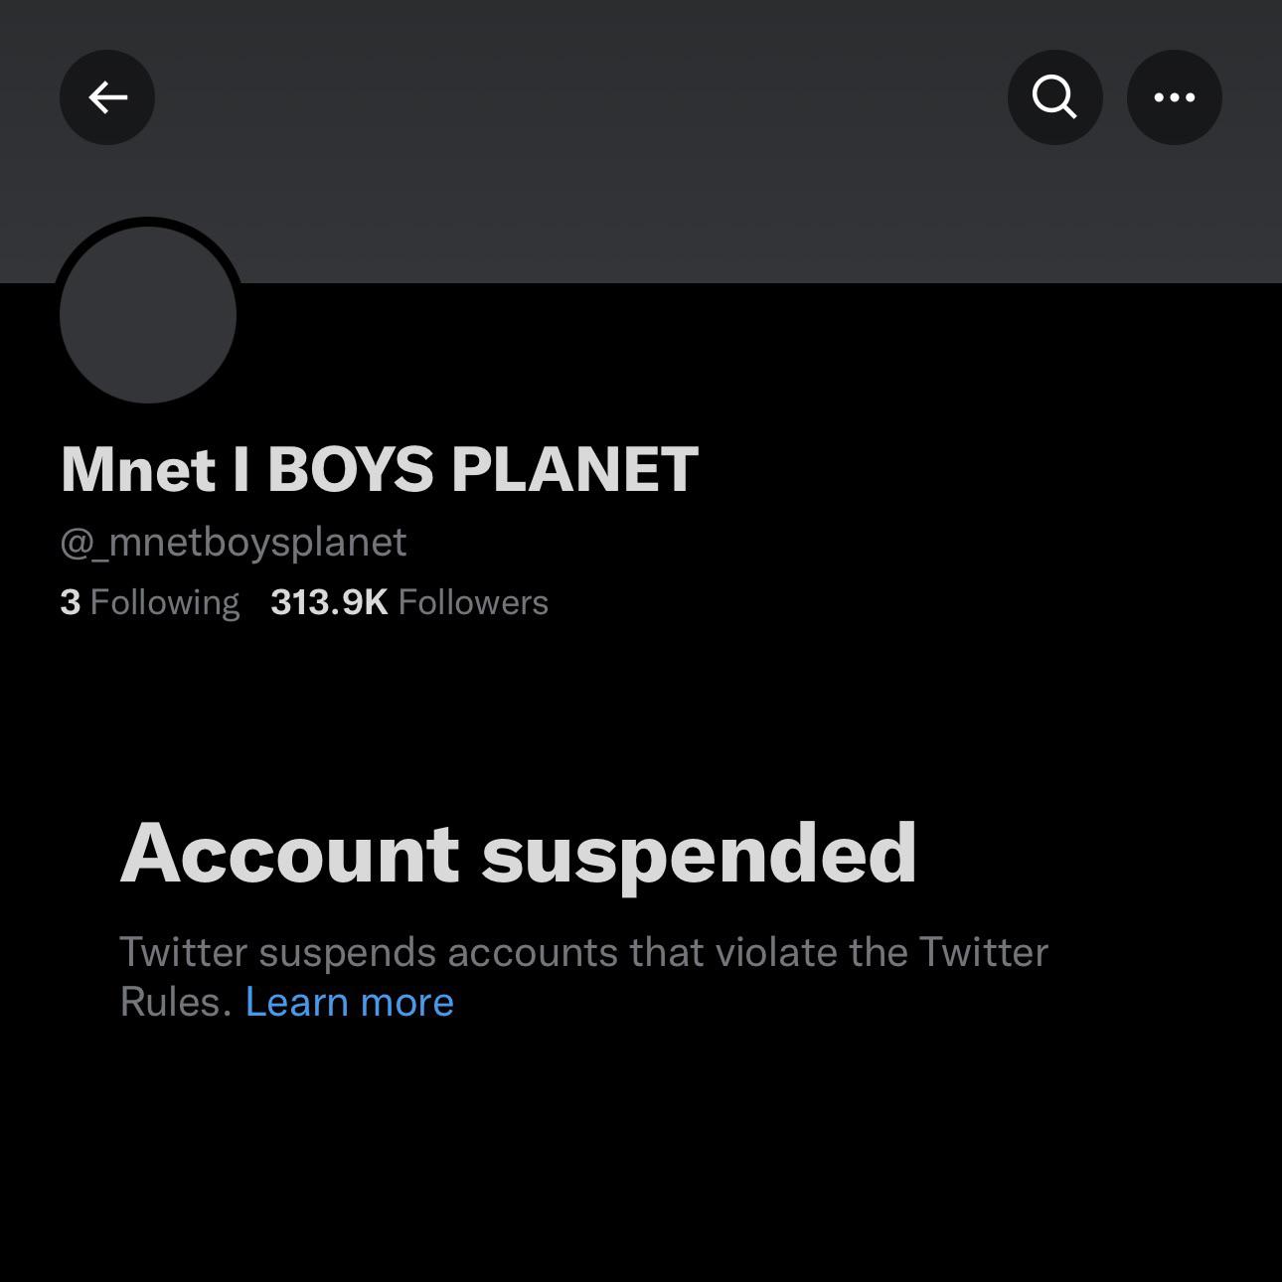Open search with the magnifying glass icon
1282x1282 pixels.
click(1054, 97)
